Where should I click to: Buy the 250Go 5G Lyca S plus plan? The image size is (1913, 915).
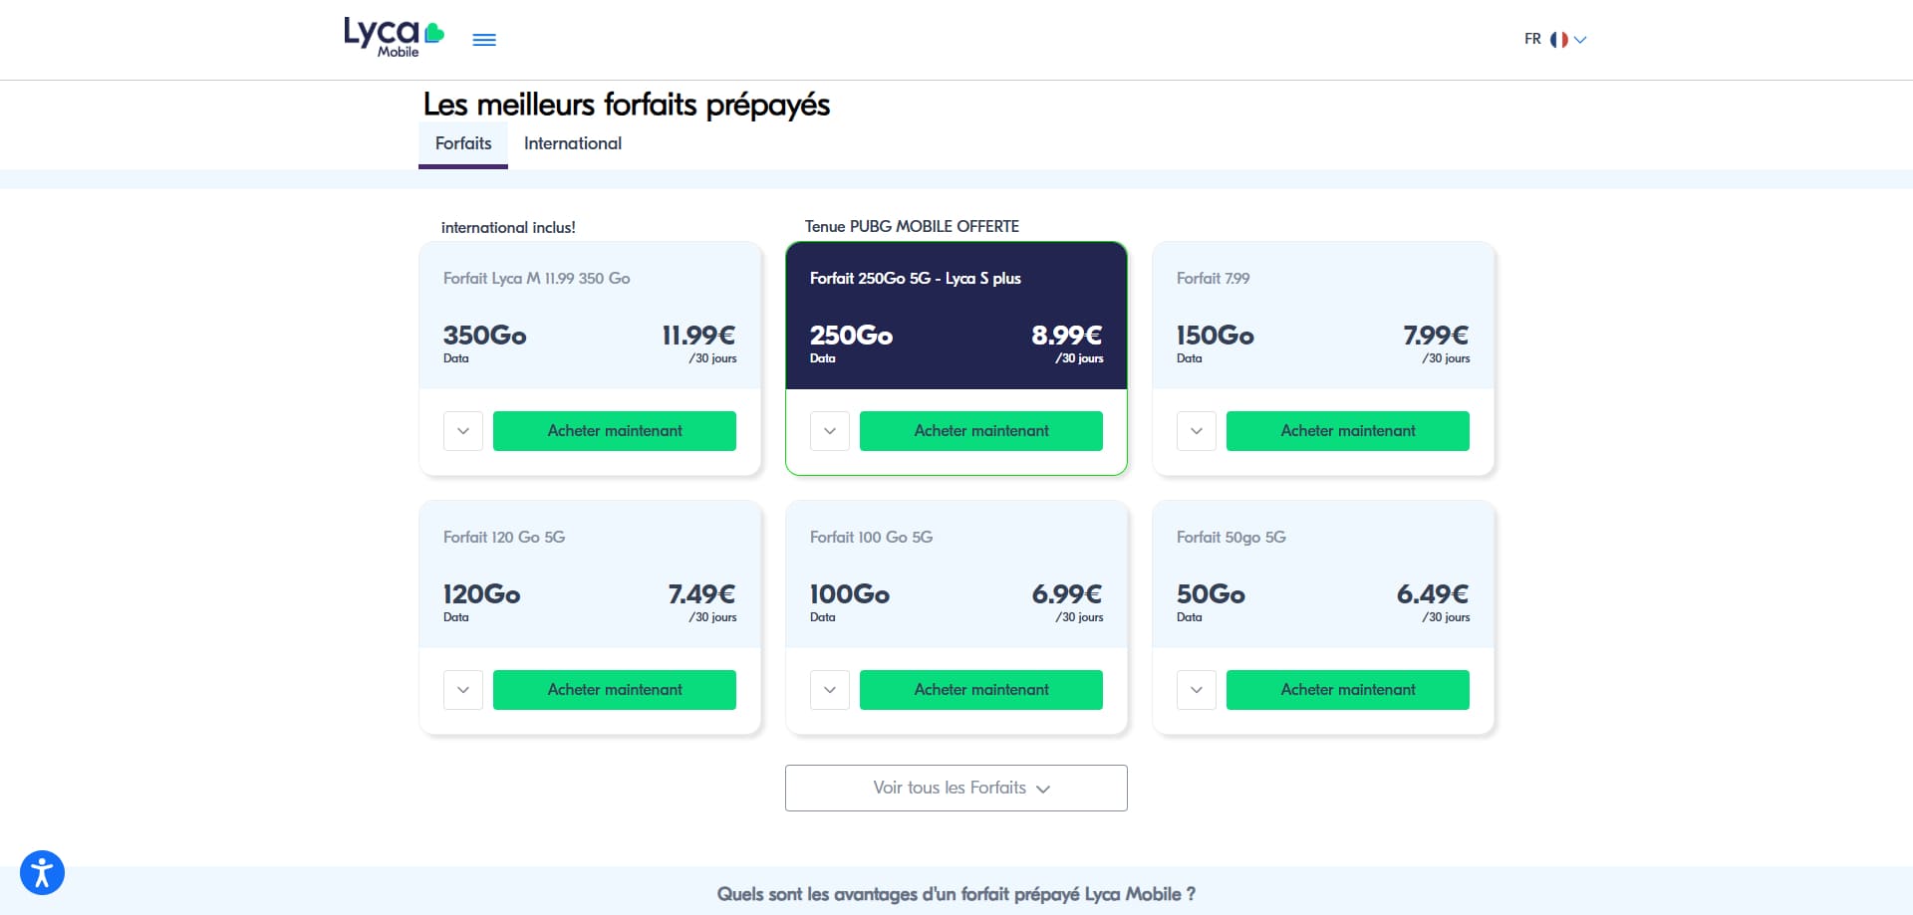(981, 431)
